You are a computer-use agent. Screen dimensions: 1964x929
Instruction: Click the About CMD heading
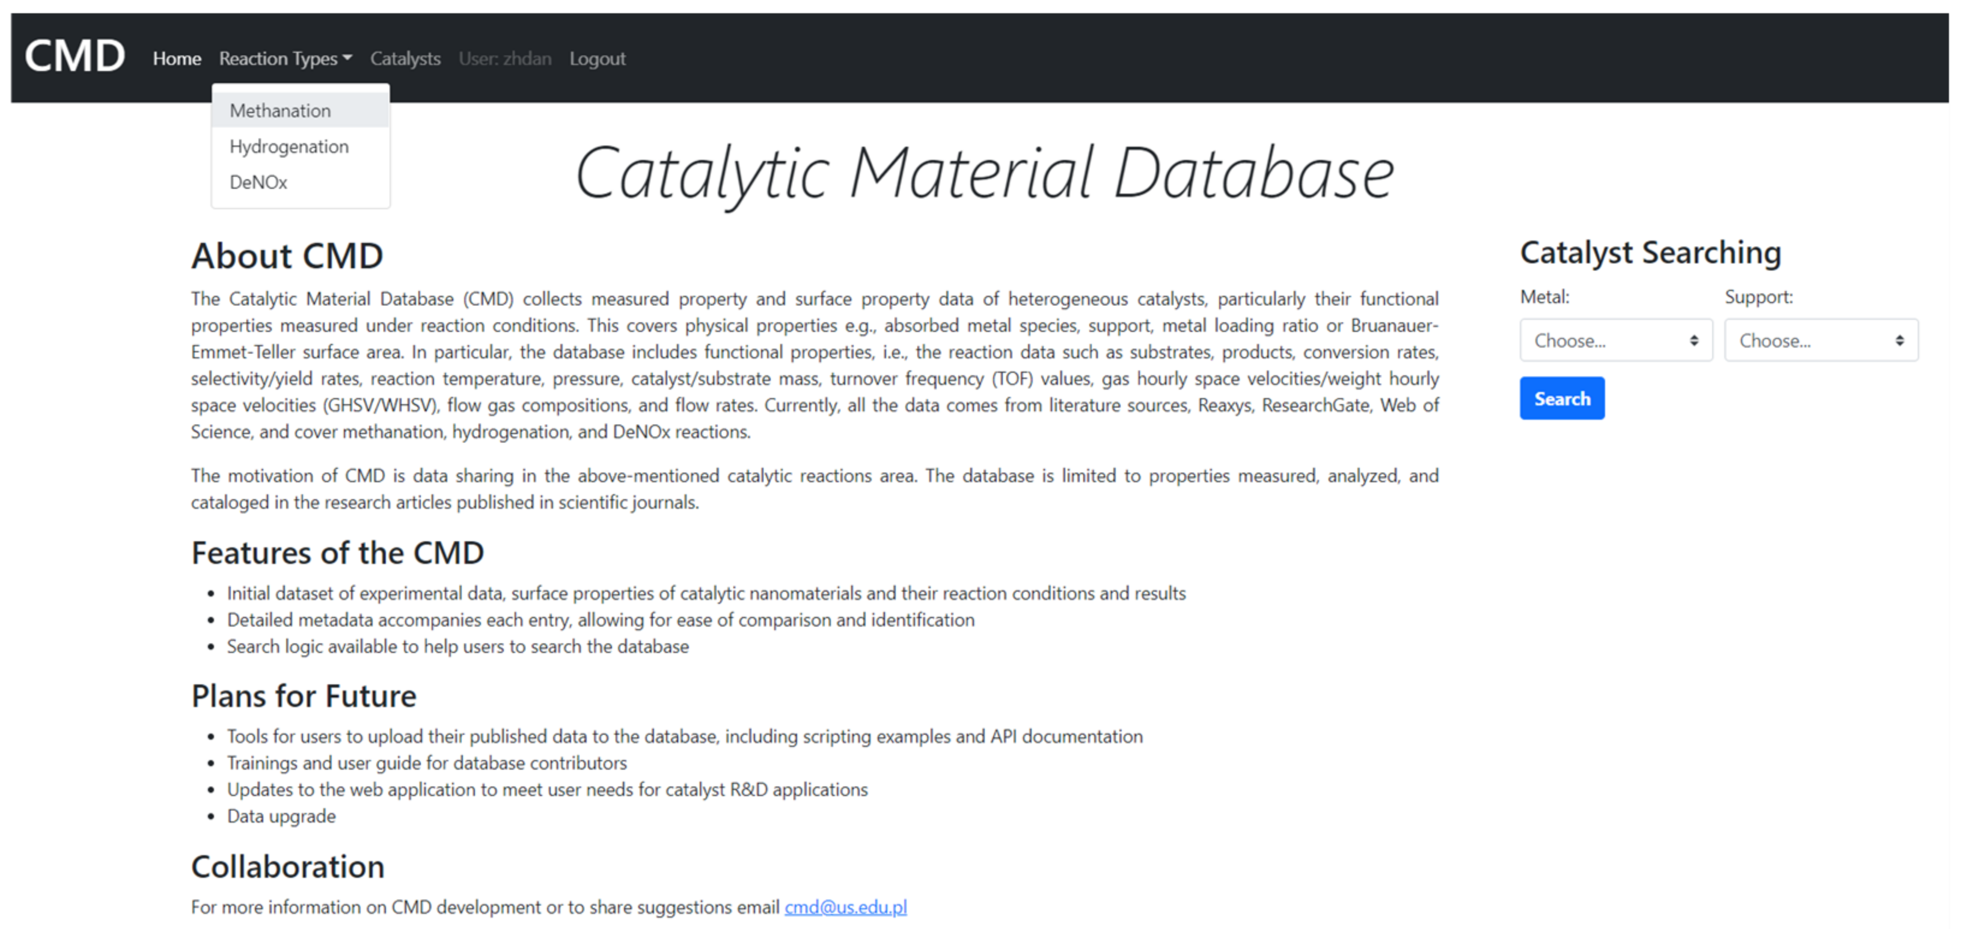287,256
